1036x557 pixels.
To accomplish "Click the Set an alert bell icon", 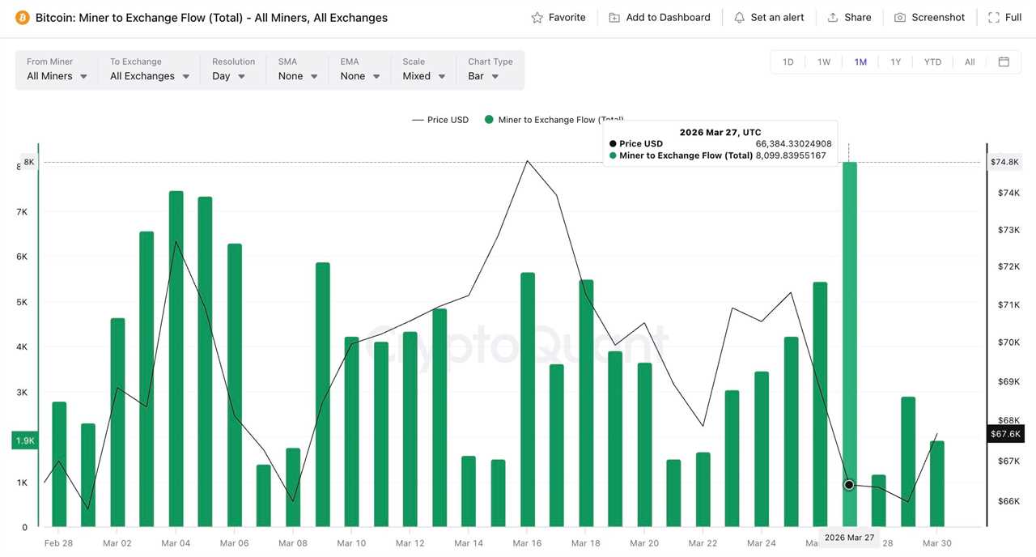I will point(739,17).
